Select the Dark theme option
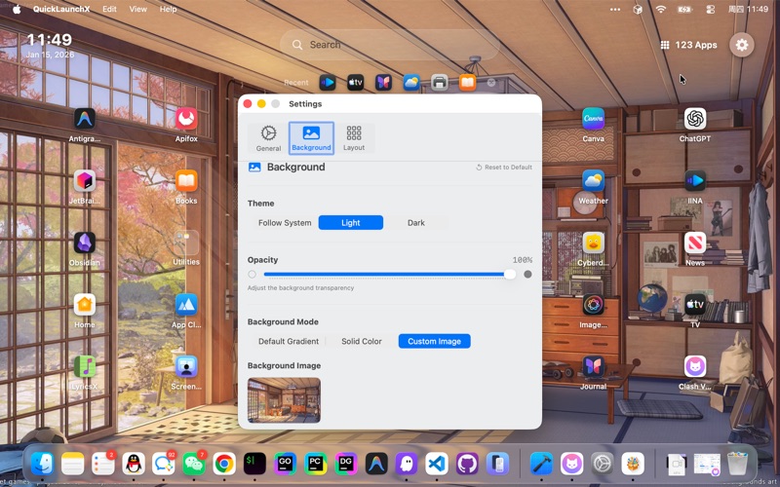Viewport: 780px width, 487px height. point(415,223)
